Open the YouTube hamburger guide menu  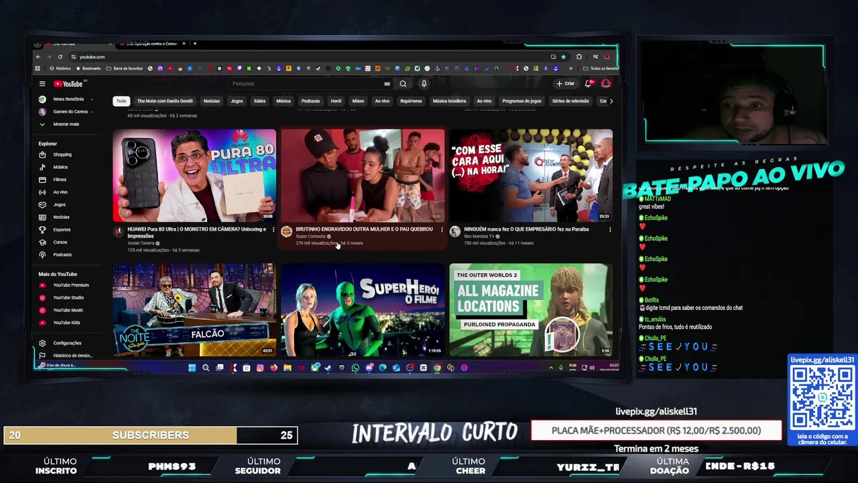pyautogui.click(x=42, y=84)
